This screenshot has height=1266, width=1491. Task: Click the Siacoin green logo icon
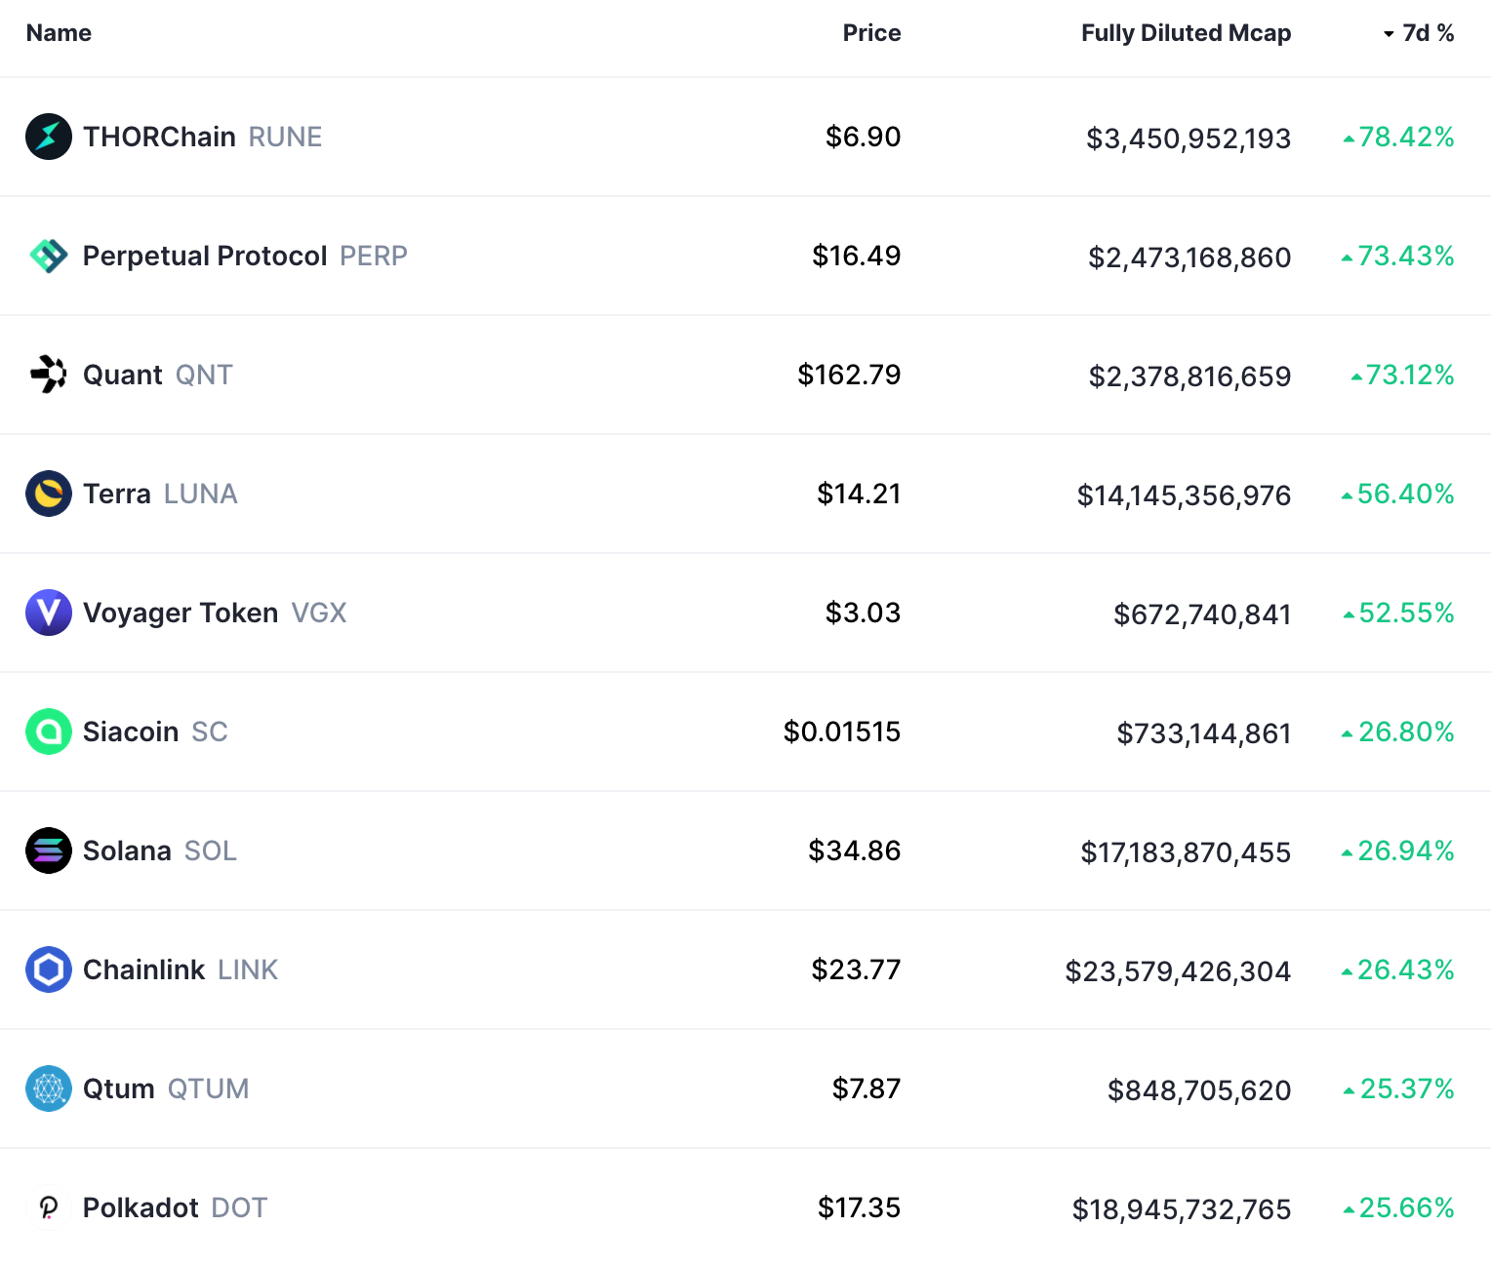coord(49,732)
